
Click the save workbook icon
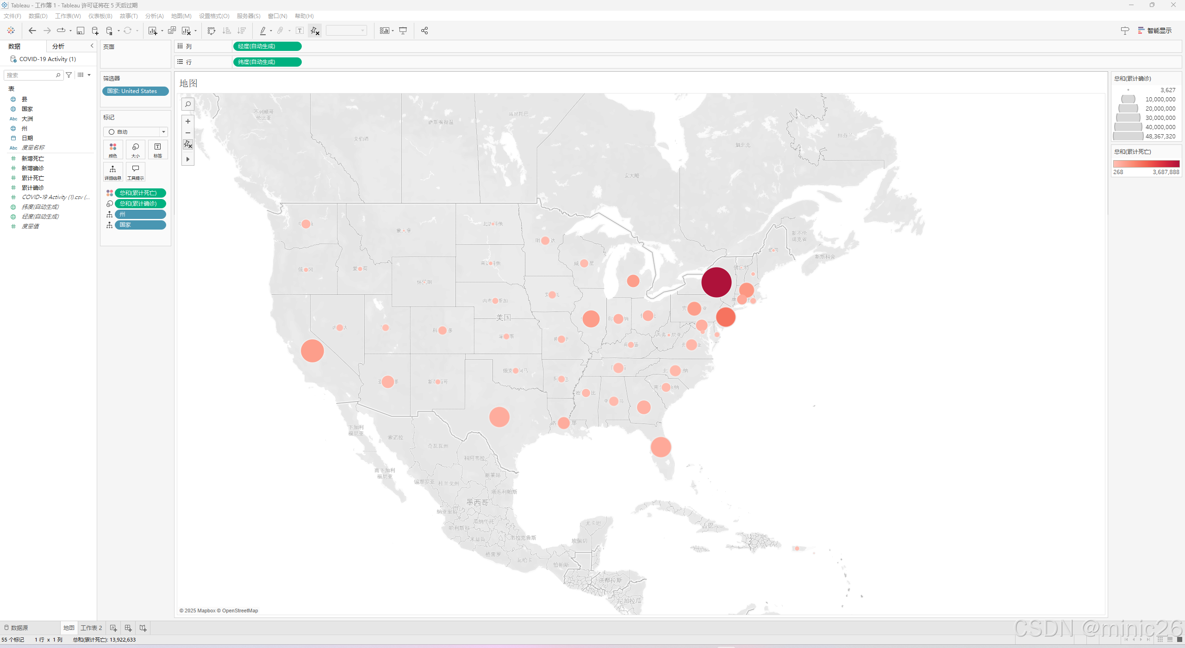tap(81, 31)
